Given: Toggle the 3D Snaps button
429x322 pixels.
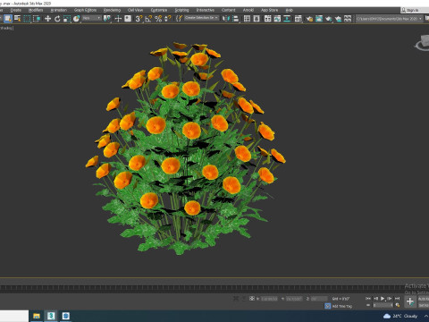Looking at the screenshot, I should pyautogui.click(x=139, y=19).
